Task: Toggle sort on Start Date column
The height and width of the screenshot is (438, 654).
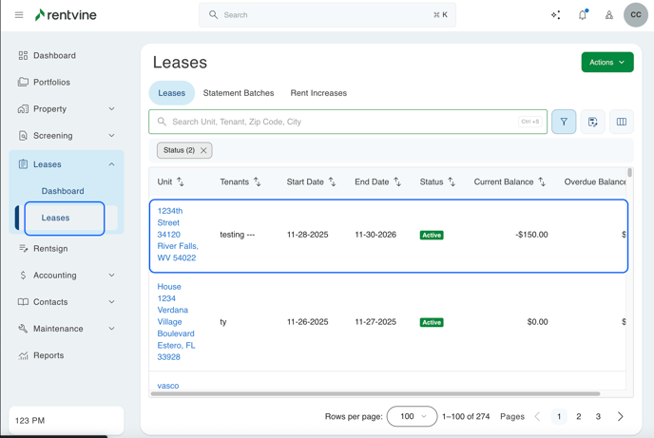Action: (x=332, y=181)
